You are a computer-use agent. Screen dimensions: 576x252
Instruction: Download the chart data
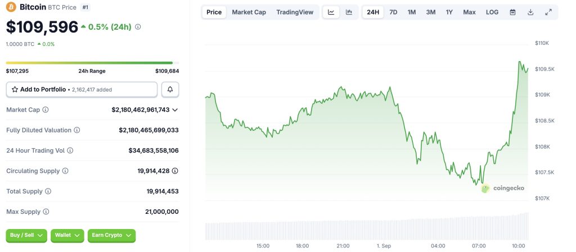[x=530, y=12]
